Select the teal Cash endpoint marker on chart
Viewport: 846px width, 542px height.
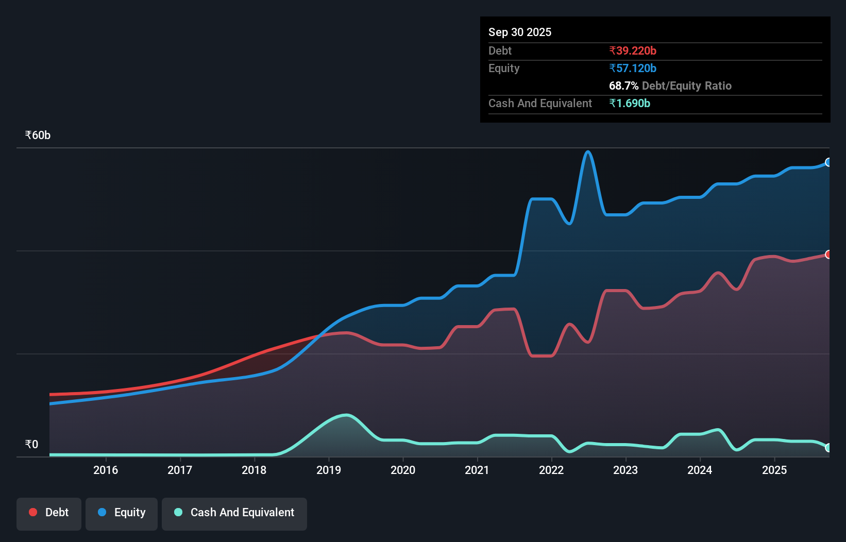828,448
